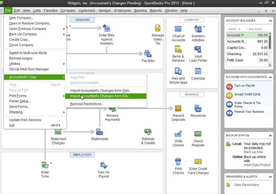
Task: Choose Update Web Services
Action: coord(35,120)
